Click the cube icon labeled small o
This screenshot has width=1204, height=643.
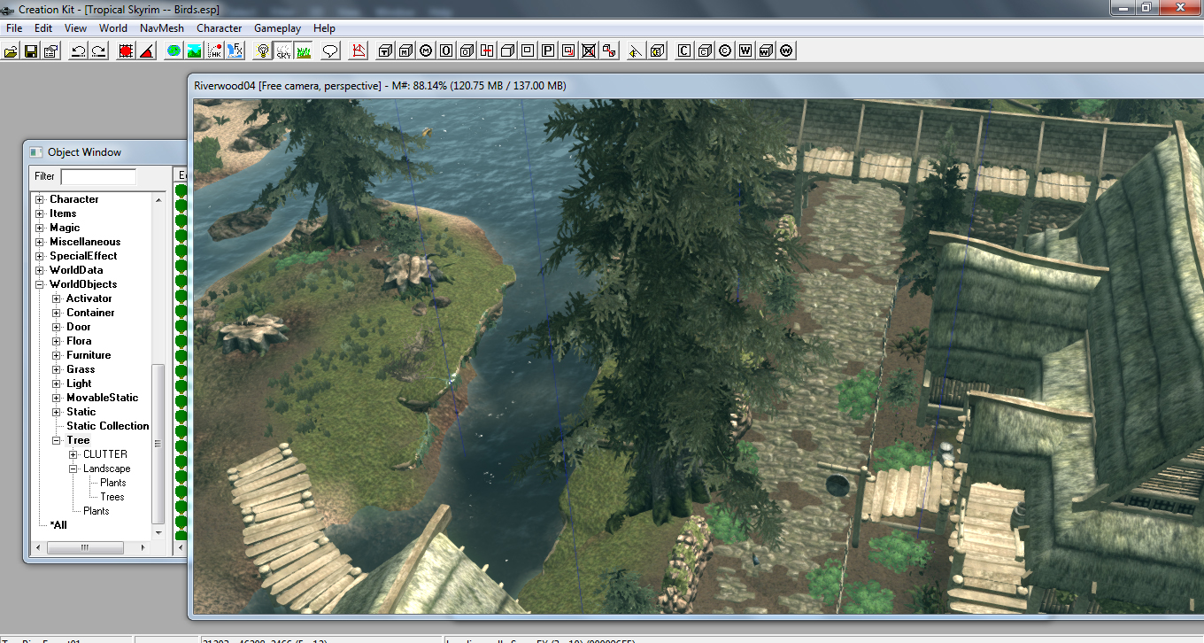pos(467,50)
